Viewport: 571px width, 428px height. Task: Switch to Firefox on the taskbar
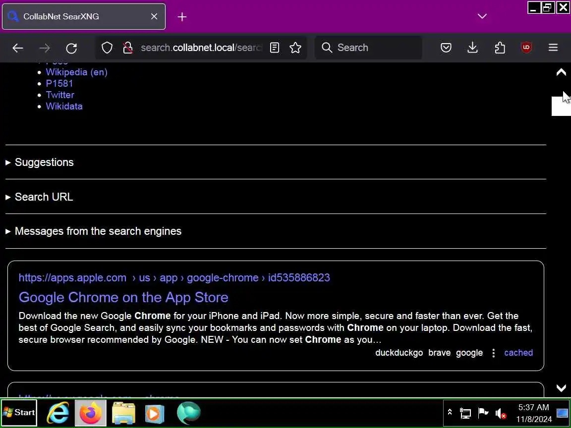click(91, 413)
